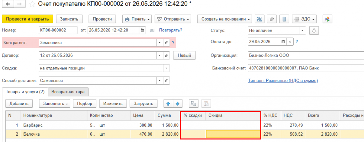Viewport: 364px width, 142px height.
Task: Show help question mark next to Оплата до
Action: pyautogui.click(x=296, y=42)
